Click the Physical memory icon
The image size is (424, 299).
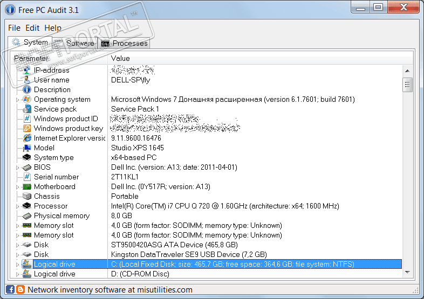click(x=27, y=216)
